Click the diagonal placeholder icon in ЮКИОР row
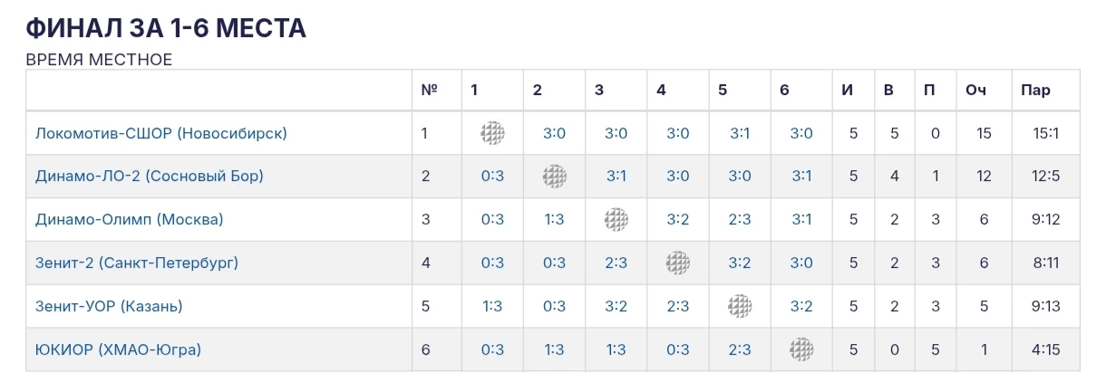The width and height of the screenshot is (1106, 382). pyautogui.click(x=801, y=349)
